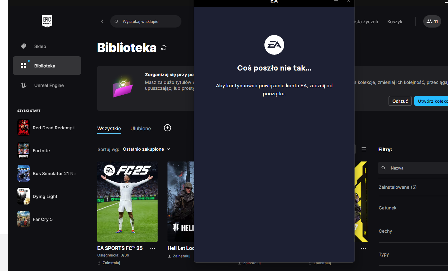Click the library refresh icon

(164, 48)
